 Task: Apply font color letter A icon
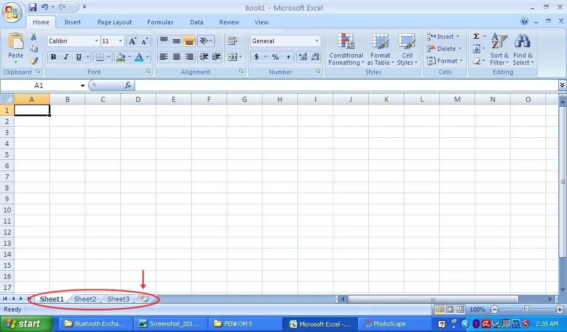click(x=139, y=57)
